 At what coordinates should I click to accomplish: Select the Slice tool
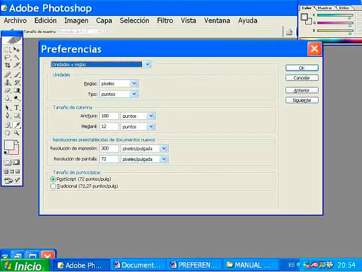[16, 65]
